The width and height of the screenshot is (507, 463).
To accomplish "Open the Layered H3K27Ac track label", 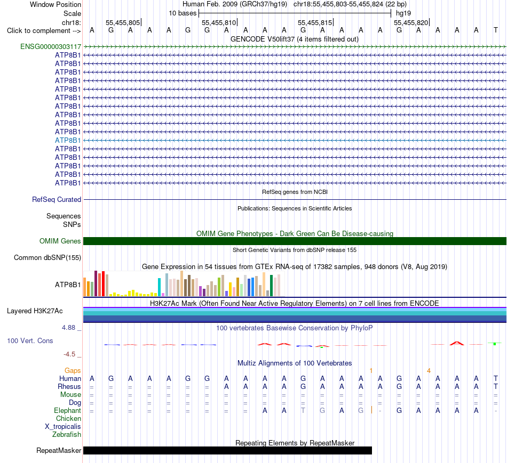I will [x=35, y=311].
